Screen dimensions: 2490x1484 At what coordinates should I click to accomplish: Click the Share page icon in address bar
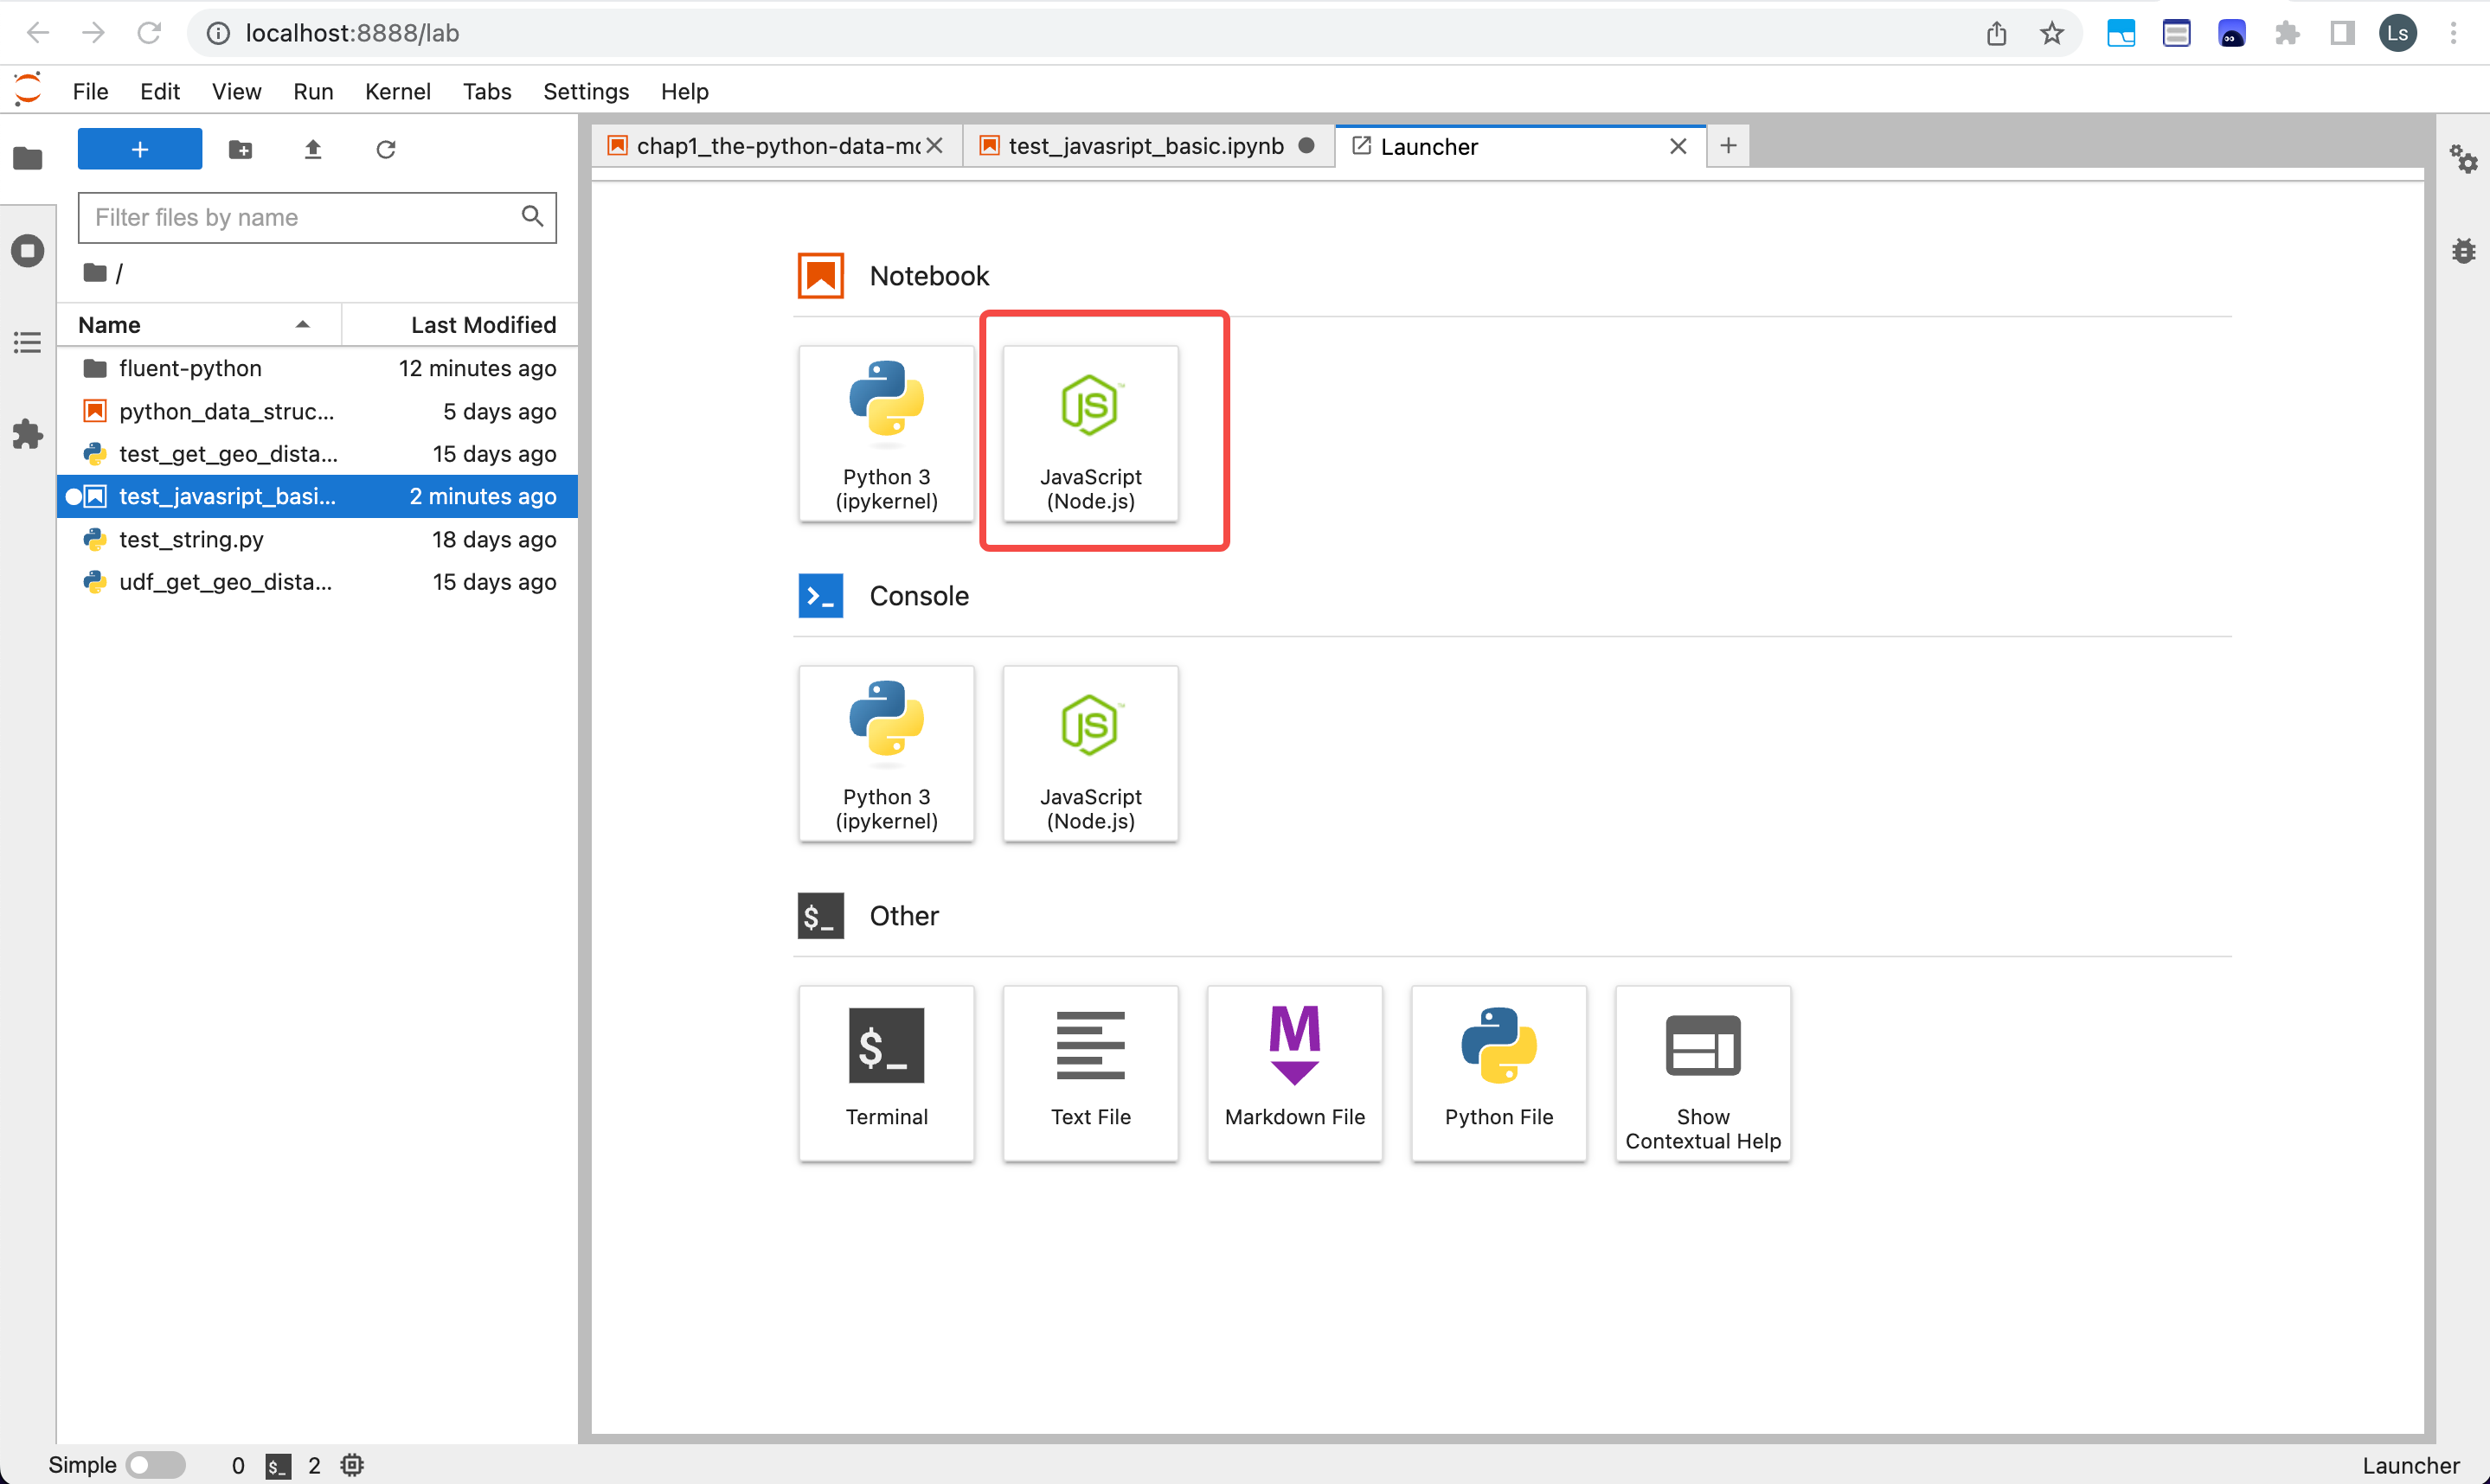[x=1997, y=33]
